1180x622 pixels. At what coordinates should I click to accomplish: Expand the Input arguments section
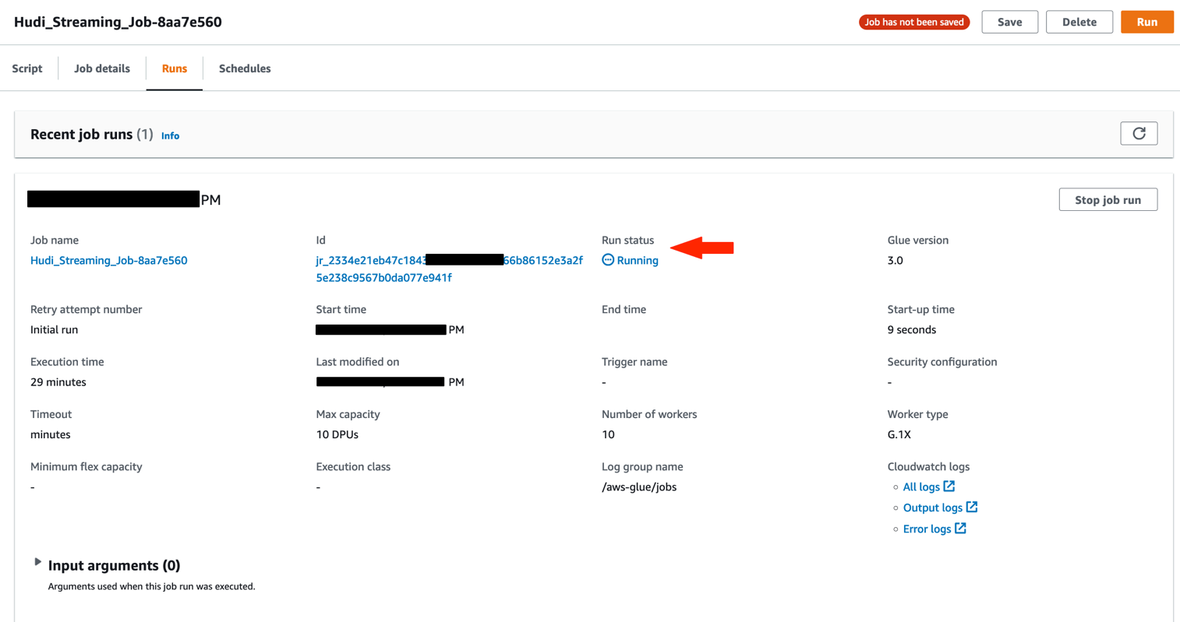pyautogui.click(x=37, y=562)
